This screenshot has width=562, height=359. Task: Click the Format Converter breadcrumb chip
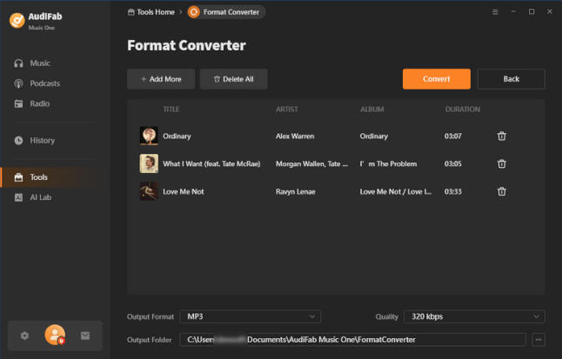pyautogui.click(x=226, y=12)
